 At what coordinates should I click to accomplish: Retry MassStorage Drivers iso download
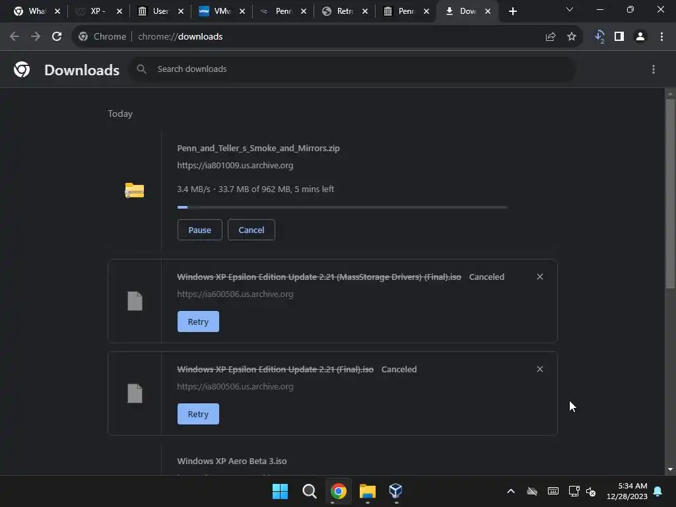tap(198, 321)
